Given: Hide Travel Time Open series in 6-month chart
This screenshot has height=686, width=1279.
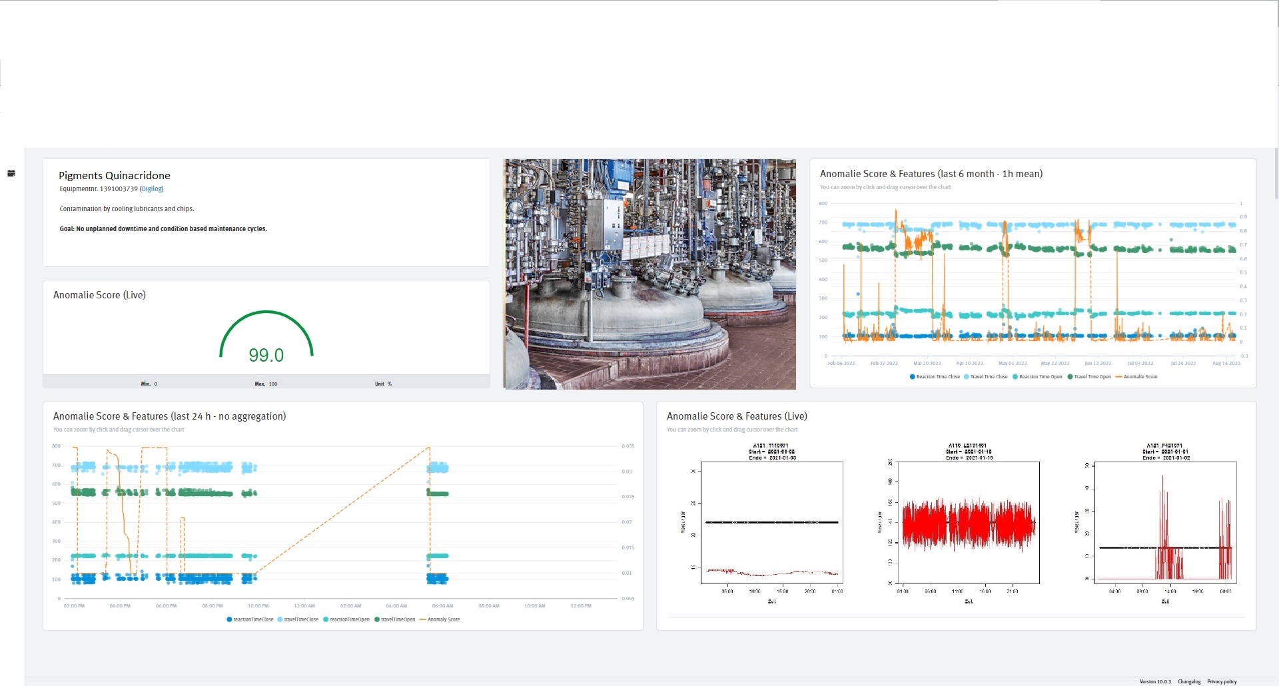Looking at the screenshot, I should (1092, 377).
